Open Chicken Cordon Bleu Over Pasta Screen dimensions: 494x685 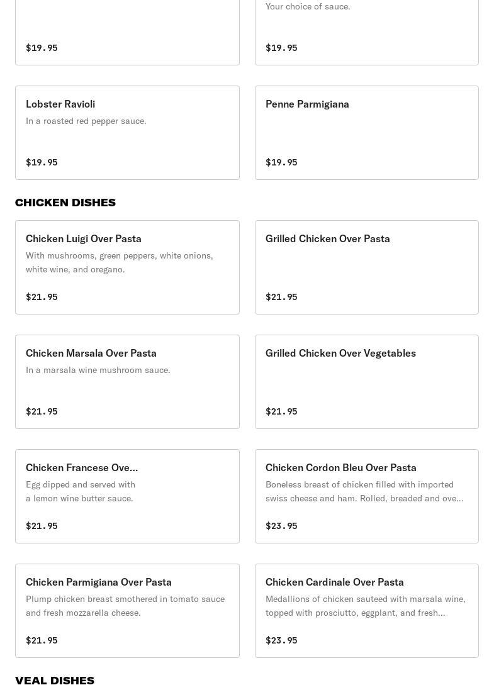click(366, 496)
